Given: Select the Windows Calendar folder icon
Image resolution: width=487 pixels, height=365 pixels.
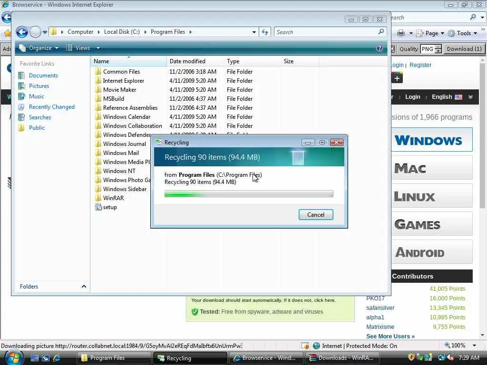Looking at the screenshot, I should click(x=98, y=117).
